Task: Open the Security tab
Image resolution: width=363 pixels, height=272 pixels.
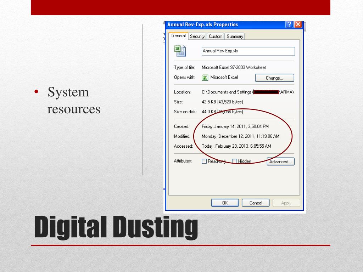Action: coord(197,36)
